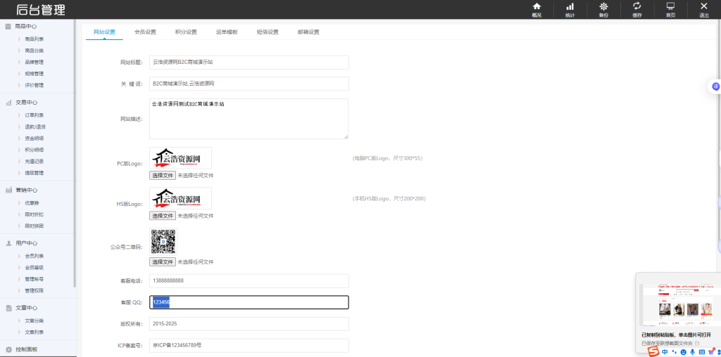Click 选择文件 button for 公众号二维码
The height and width of the screenshot is (357, 721).
(x=163, y=261)
